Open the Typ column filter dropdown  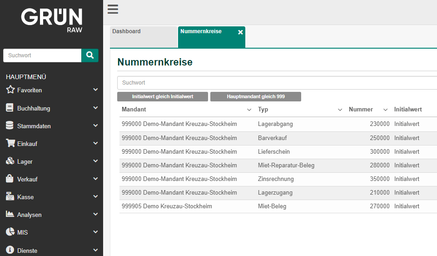[x=340, y=110]
